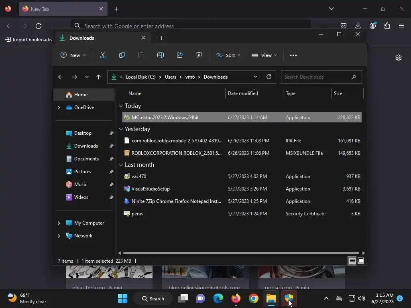Viewport: 411px width, 308px height.
Task: Click the Rename icon in Explorer toolbar
Action: pyautogui.click(x=161, y=55)
